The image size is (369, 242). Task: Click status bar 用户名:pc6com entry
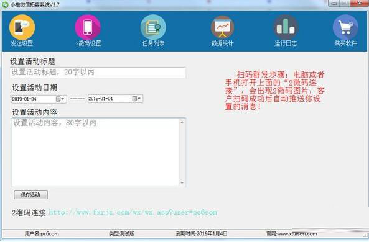42,233
